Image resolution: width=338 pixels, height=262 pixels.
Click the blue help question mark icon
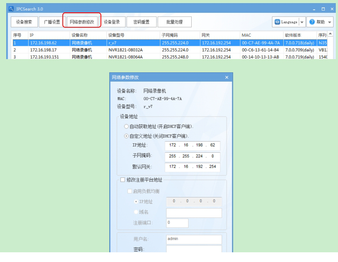pyautogui.click(x=312, y=22)
